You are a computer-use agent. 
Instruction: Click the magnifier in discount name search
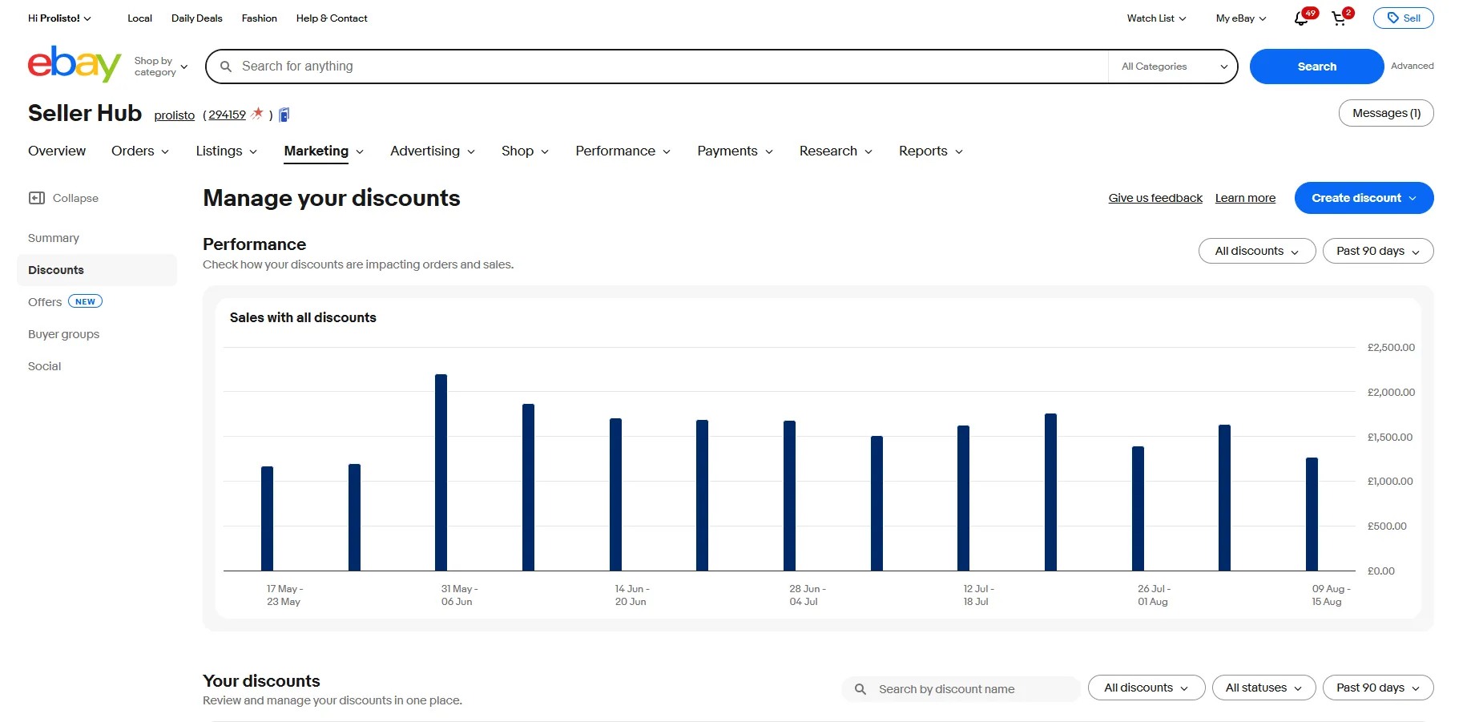pos(860,689)
